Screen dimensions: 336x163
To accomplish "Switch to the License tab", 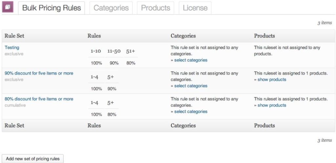I will 195,8.
